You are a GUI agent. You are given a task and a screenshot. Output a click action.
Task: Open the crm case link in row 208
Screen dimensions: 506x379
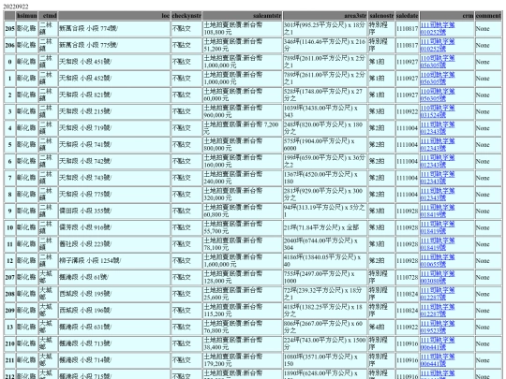tap(438, 294)
